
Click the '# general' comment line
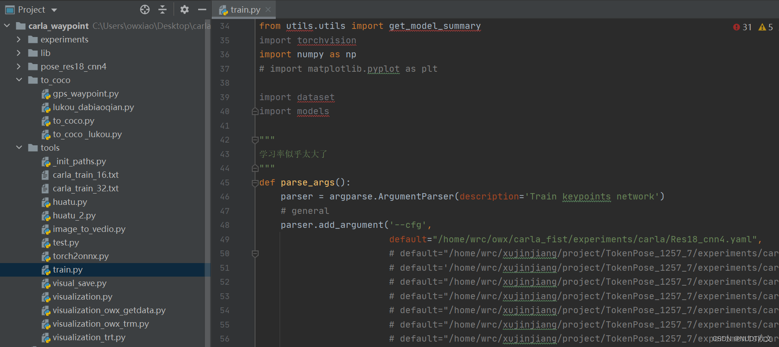[x=305, y=211]
